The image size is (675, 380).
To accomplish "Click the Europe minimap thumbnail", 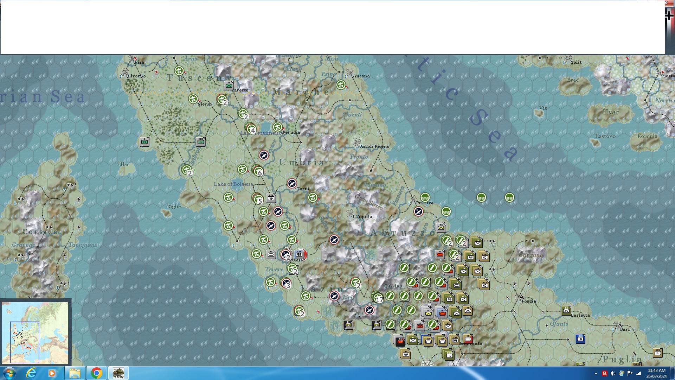I will click(35, 332).
